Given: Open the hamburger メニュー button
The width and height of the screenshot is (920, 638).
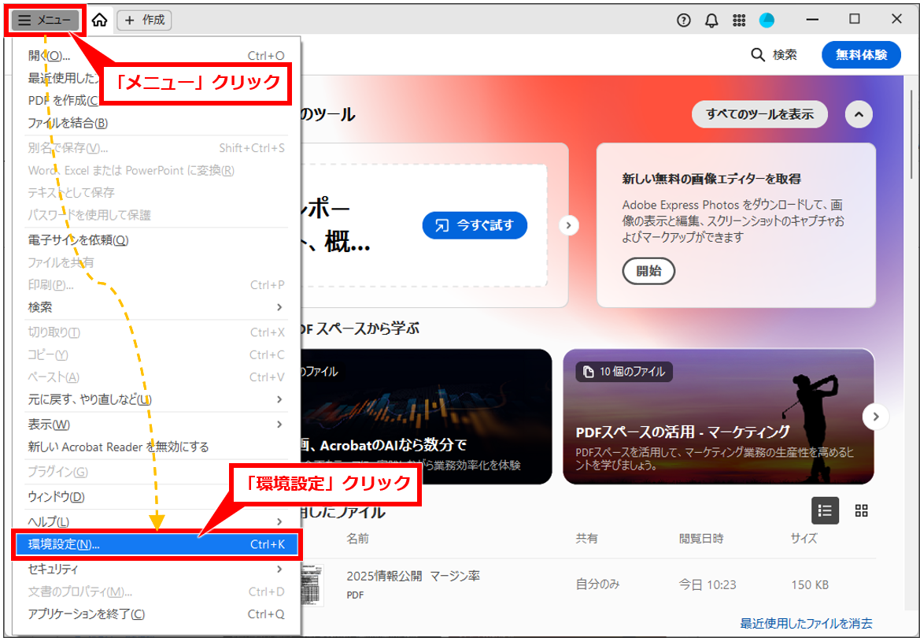Looking at the screenshot, I should pos(45,20).
